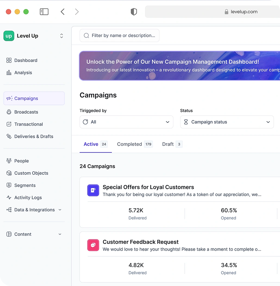
Task: Click the Segments icon in the sidebar
Action: pyautogui.click(x=9, y=185)
